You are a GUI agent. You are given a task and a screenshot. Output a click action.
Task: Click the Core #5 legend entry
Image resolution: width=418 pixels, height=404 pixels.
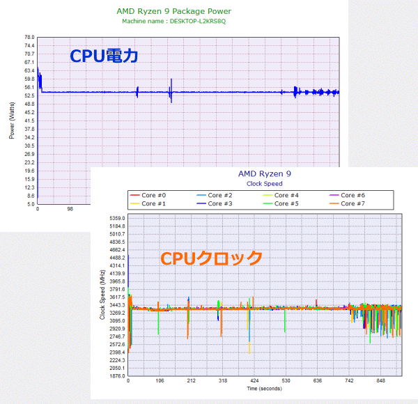click(x=281, y=203)
